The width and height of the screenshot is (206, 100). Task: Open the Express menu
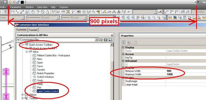coord(64,7)
